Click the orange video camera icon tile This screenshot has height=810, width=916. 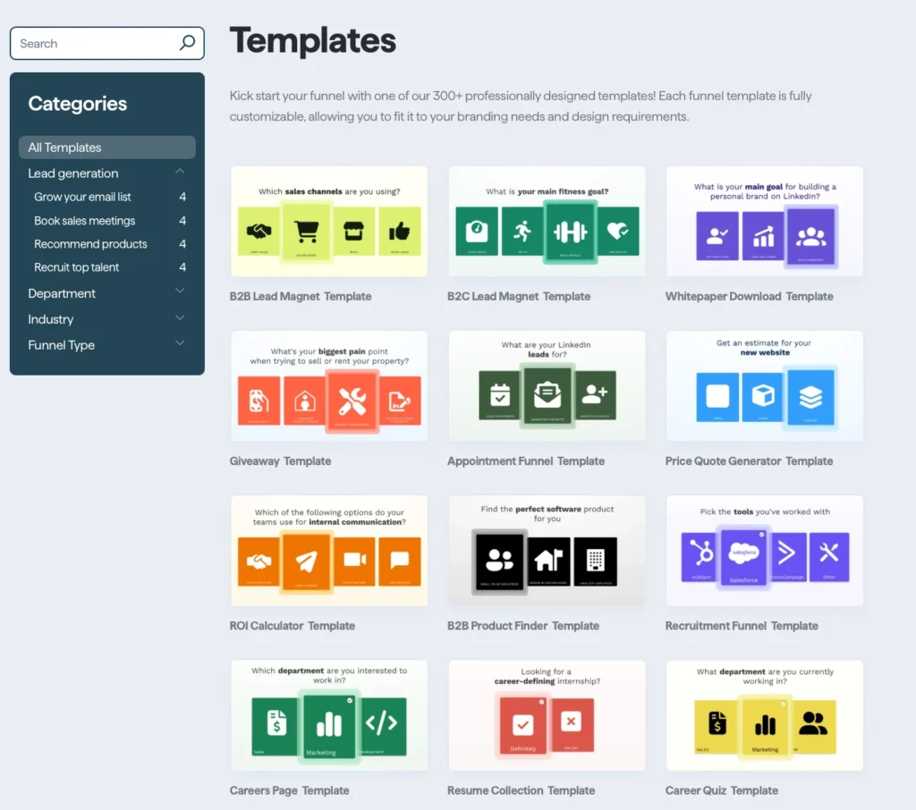354,561
